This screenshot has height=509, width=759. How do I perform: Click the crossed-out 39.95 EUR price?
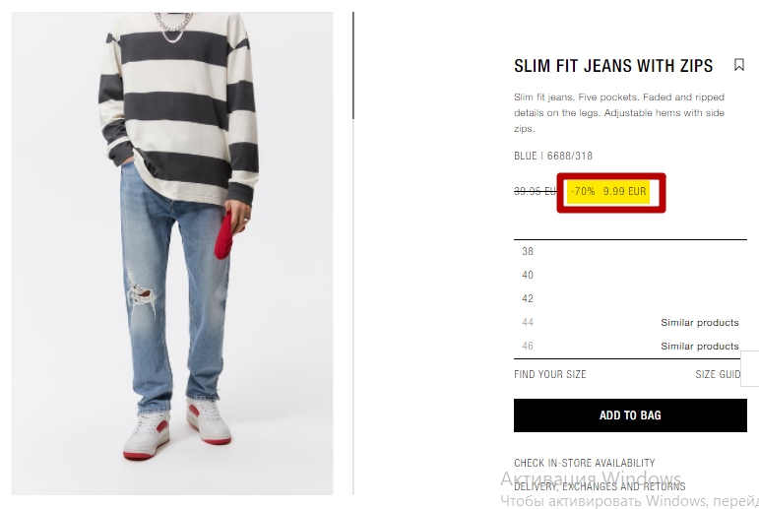pos(536,191)
